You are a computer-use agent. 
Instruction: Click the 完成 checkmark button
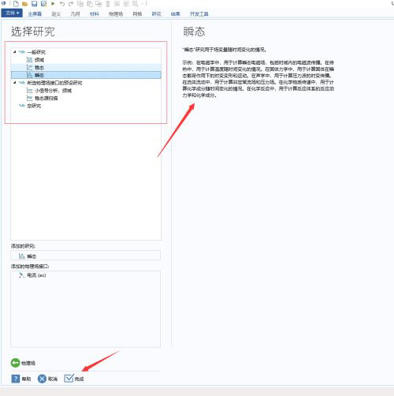pyautogui.click(x=74, y=379)
